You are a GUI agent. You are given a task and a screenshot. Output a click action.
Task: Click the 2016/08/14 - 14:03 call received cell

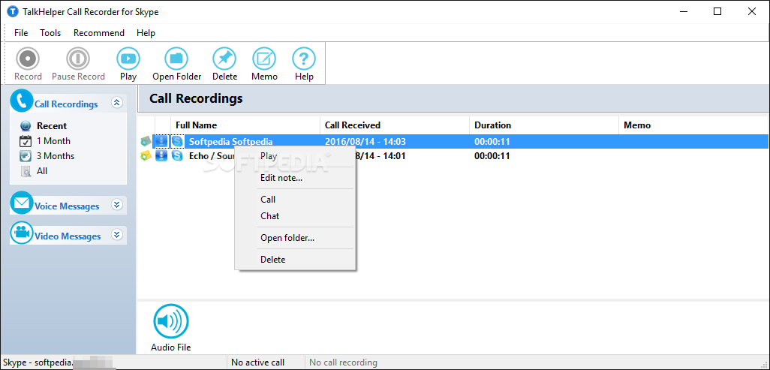click(x=365, y=142)
